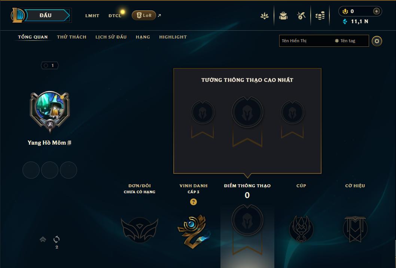Select the CÚP trophy emblem
396x268 pixels.
click(301, 229)
